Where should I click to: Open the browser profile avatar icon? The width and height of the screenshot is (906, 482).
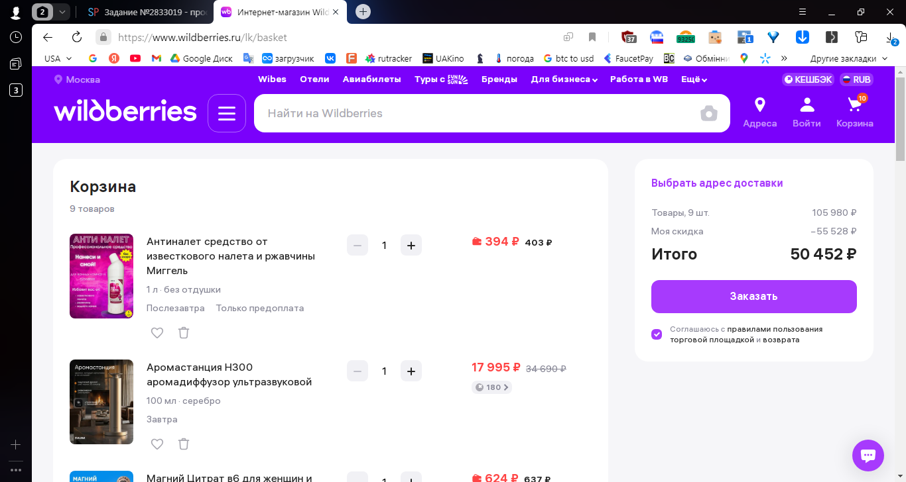click(16, 12)
